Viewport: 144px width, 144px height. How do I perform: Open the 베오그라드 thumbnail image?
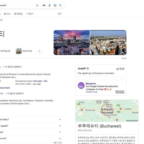pos(19,51)
